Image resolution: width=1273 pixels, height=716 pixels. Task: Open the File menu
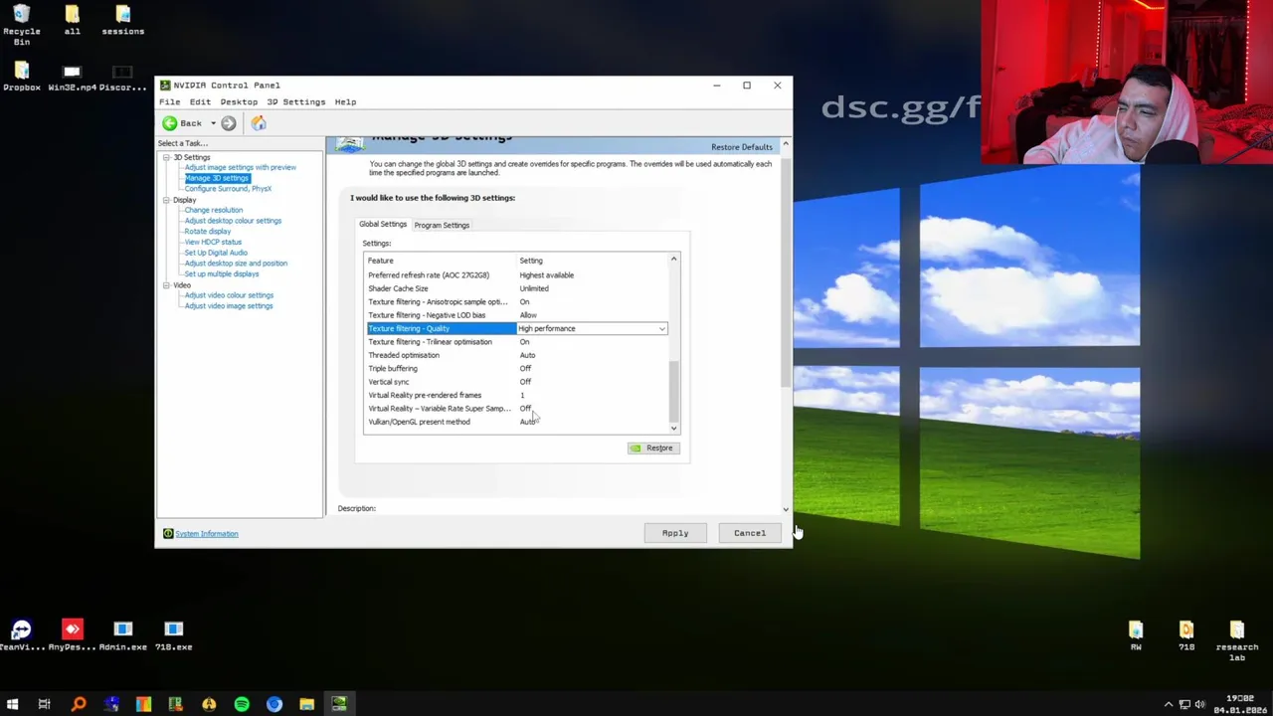click(x=170, y=101)
